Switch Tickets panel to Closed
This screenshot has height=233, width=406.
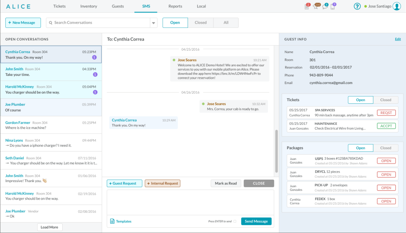tap(386, 100)
